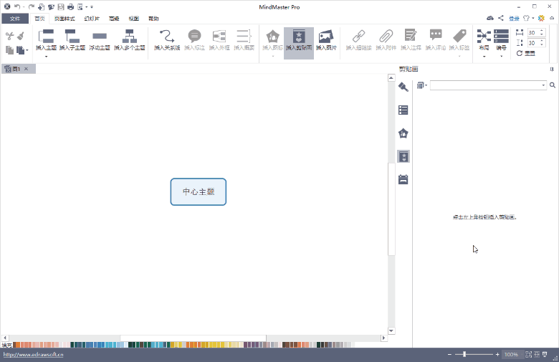Open the 文件 file menu

tap(14, 18)
